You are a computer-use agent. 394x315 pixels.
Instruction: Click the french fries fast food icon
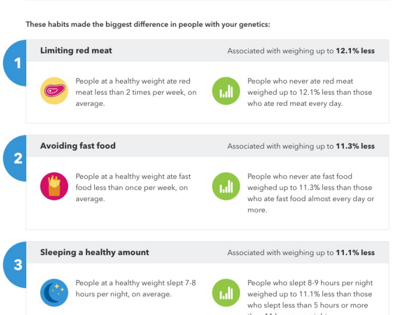pos(54,186)
